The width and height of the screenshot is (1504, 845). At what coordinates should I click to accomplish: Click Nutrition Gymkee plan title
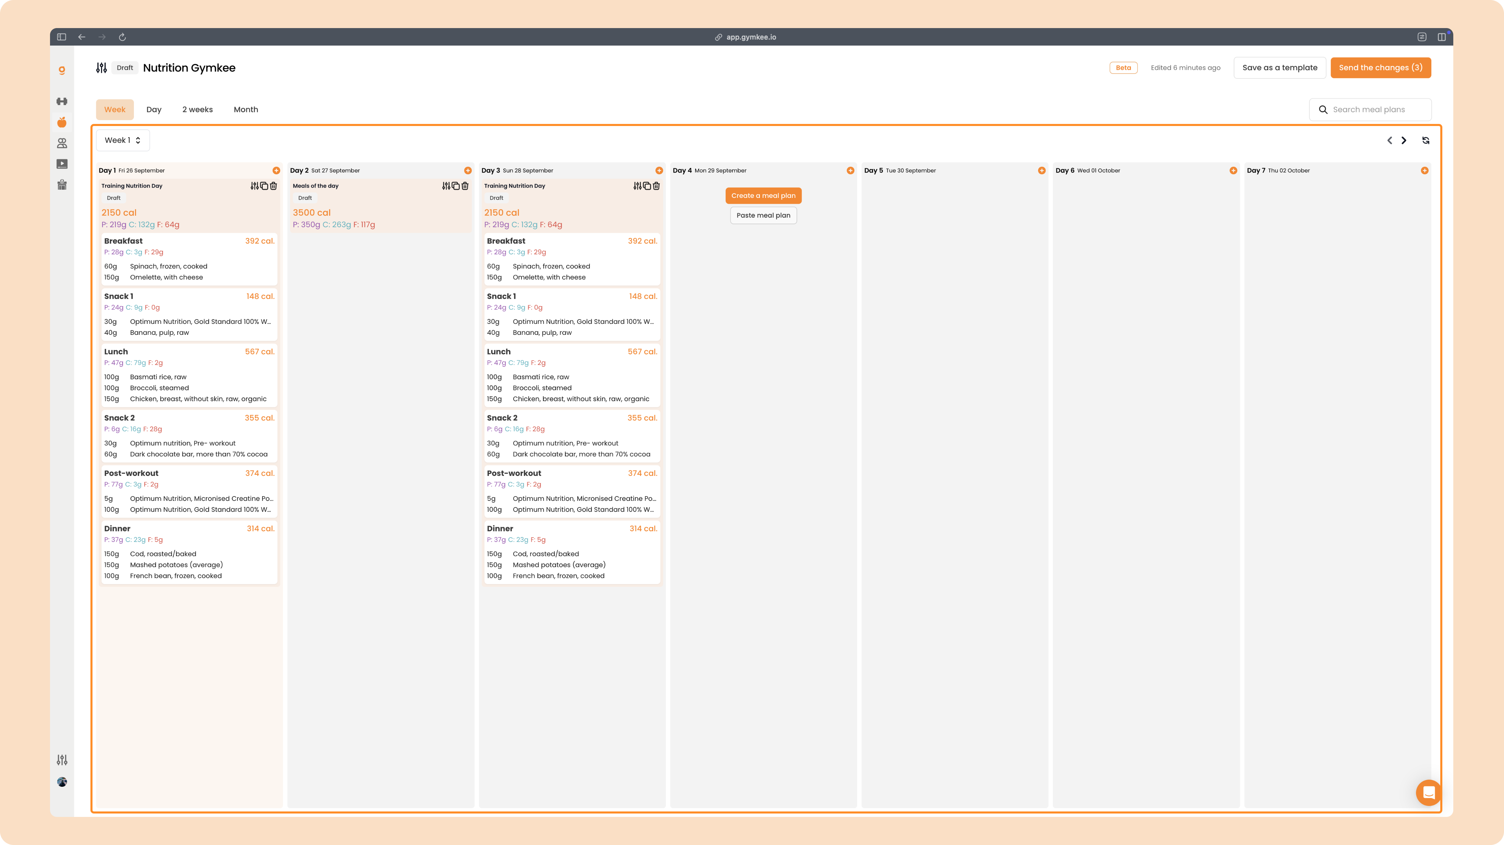click(x=189, y=68)
